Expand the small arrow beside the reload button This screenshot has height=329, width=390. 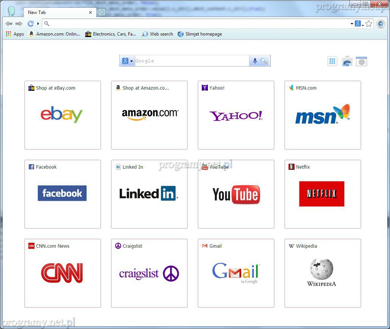38,24
